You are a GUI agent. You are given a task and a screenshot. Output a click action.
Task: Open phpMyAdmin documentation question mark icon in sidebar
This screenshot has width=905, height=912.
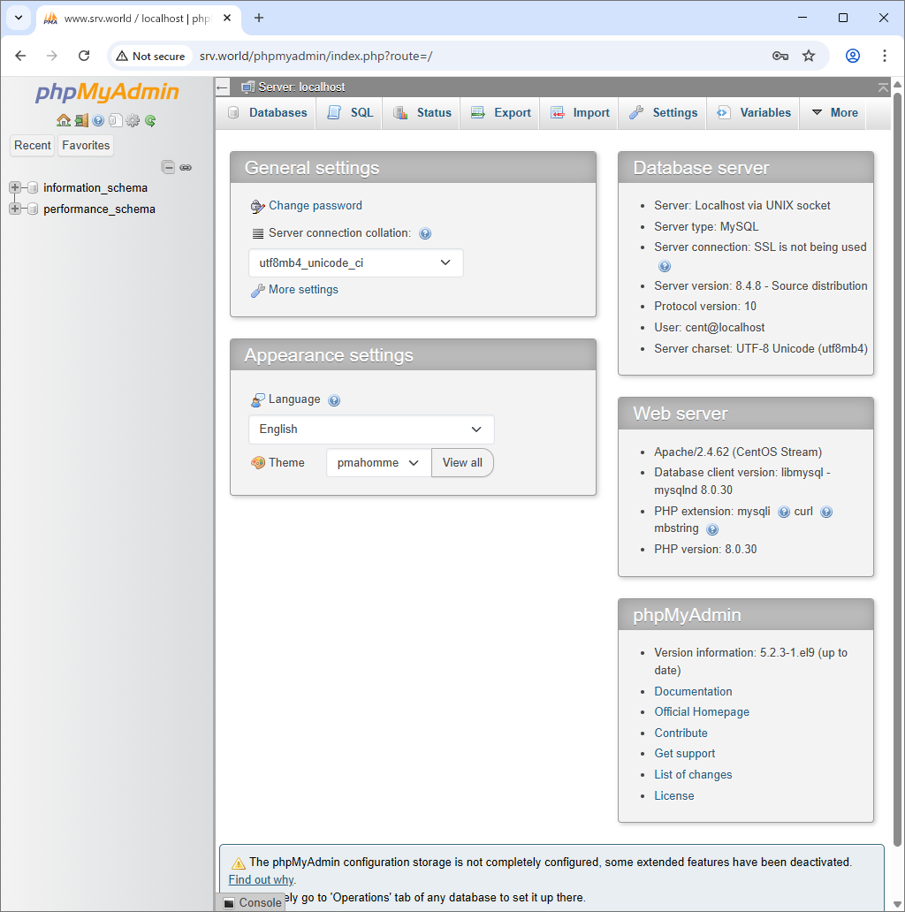pyautogui.click(x=98, y=120)
